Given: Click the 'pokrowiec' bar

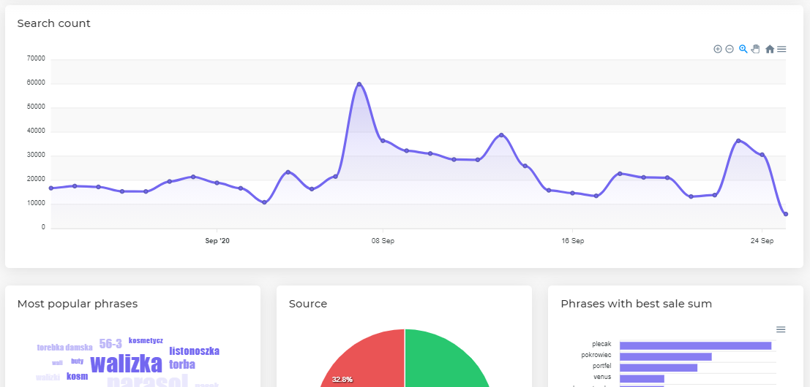Looking at the screenshot, I should click(666, 356).
